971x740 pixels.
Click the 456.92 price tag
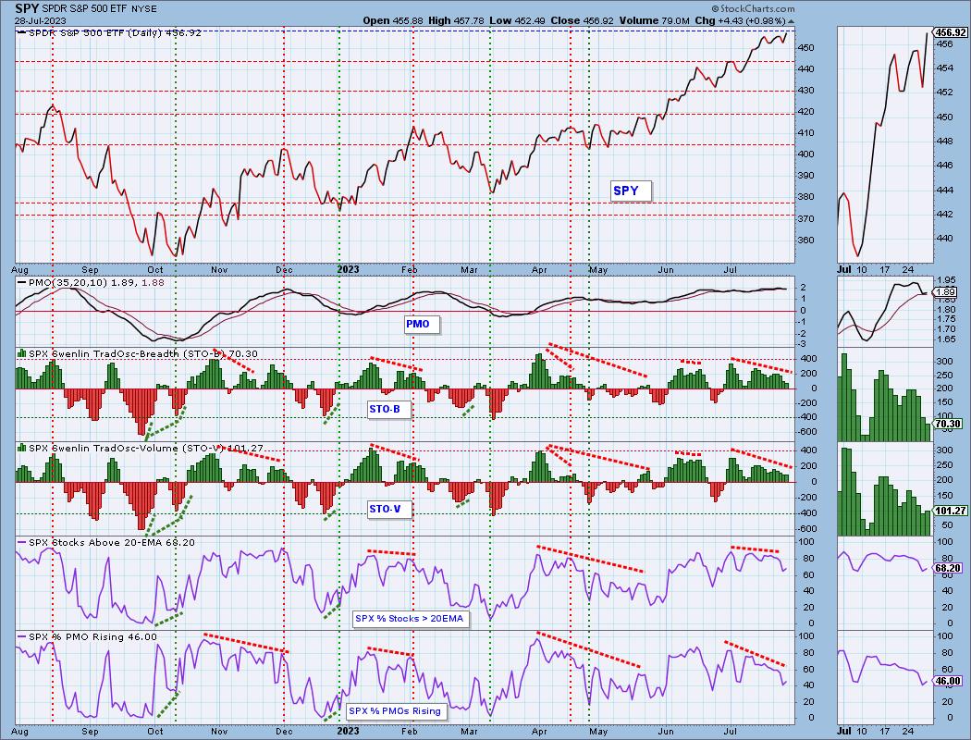click(949, 32)
